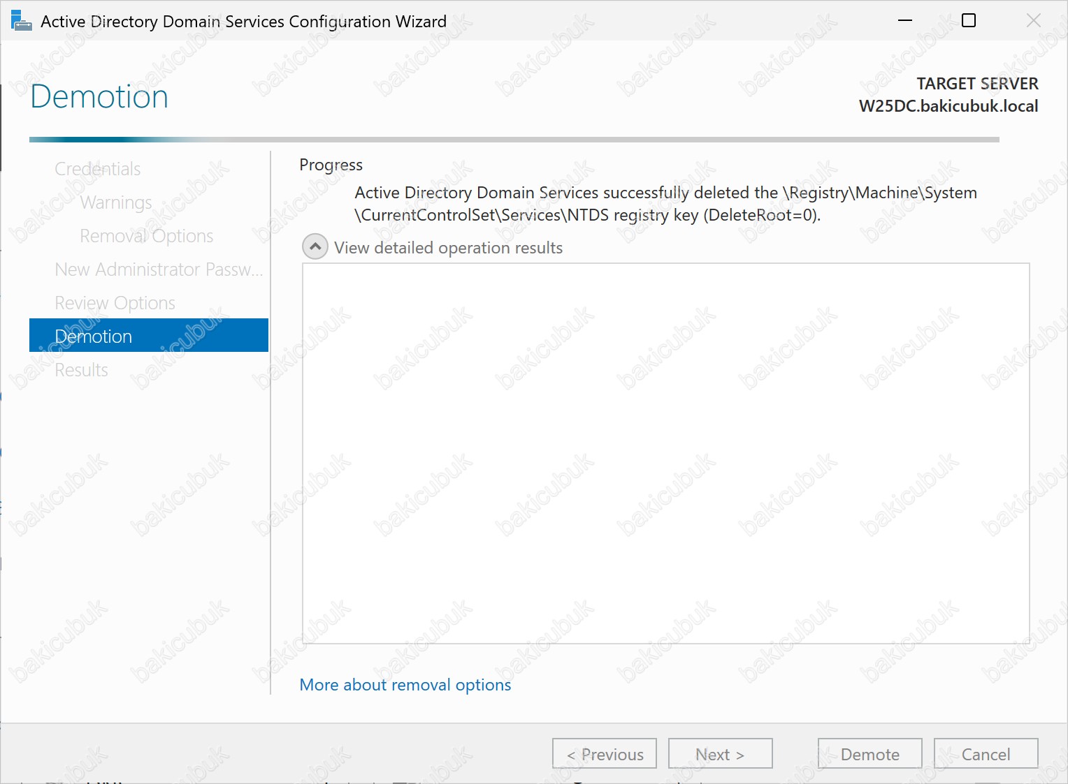Select the Removal Options step
This screenshot has height=784, width=1068.
click(x=147, y=236)
